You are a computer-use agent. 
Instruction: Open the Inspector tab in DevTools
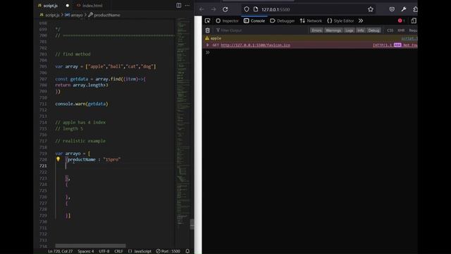(227, 20)
